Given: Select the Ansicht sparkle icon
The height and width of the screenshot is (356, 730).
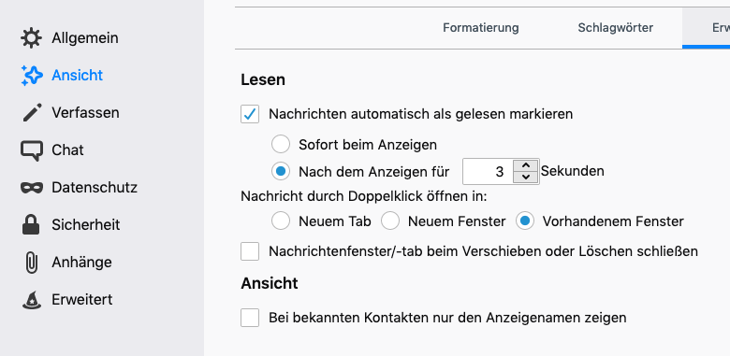Looking at the screenshot, I should pyautogui.click(x=31, y=76).
